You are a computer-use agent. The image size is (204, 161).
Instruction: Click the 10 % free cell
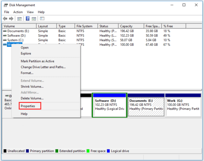[167, 40]
